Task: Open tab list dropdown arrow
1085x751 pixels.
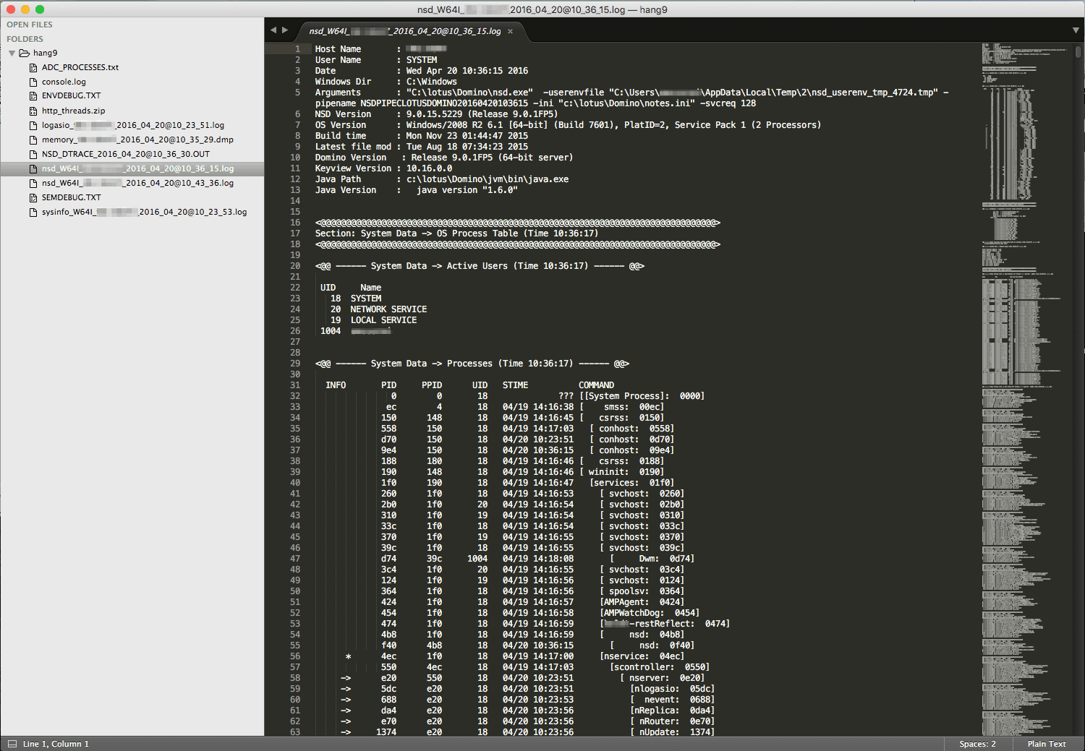Action: click(x=1076, y=30)
